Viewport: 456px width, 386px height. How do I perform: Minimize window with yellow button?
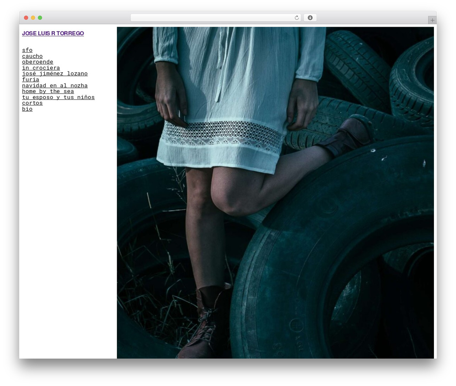pyautogui.click(x=33, y=18)
